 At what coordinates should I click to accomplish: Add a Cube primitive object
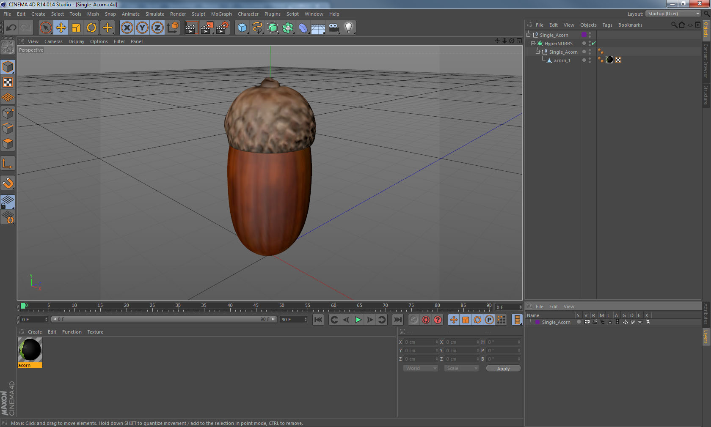point(242,28)
